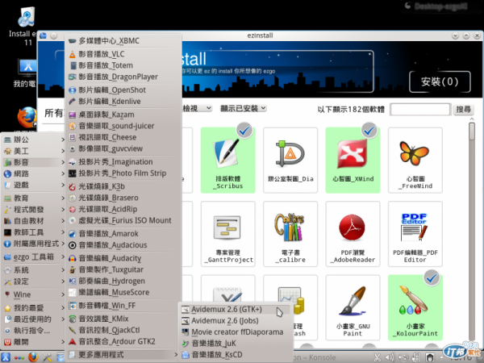This screenshot has width=484, height=363.
Task: Select the GNU Paint tile
Action: [353, 308]
